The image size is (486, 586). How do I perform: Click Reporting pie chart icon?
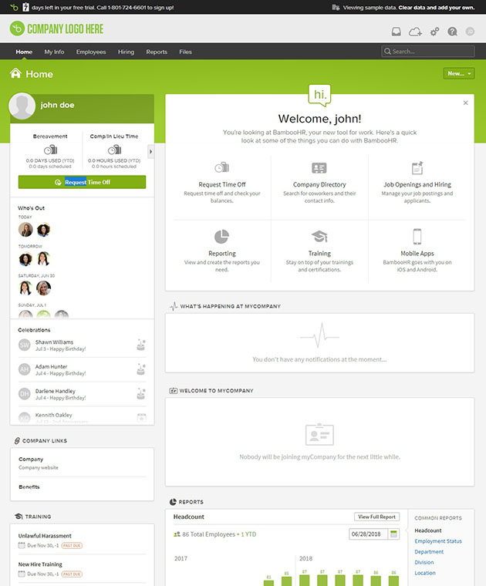[221, 237]
